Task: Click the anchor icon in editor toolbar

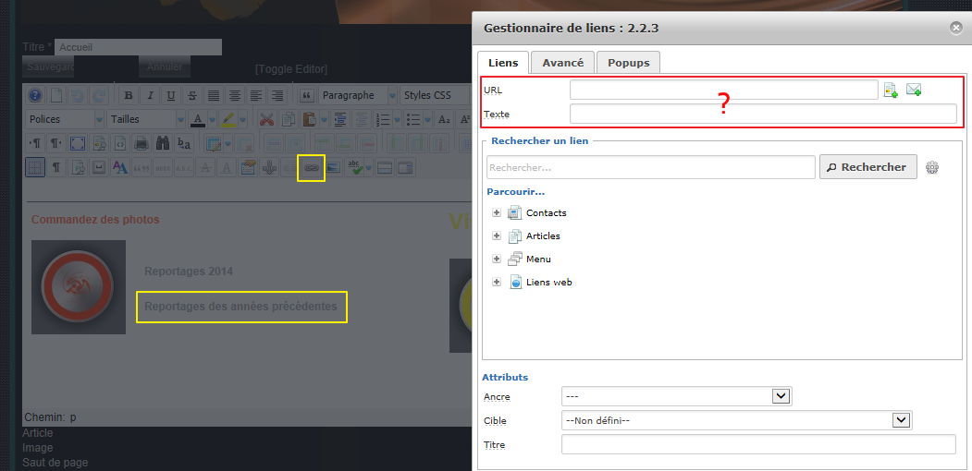Action: pyautogui.click(x=269, y=167)
